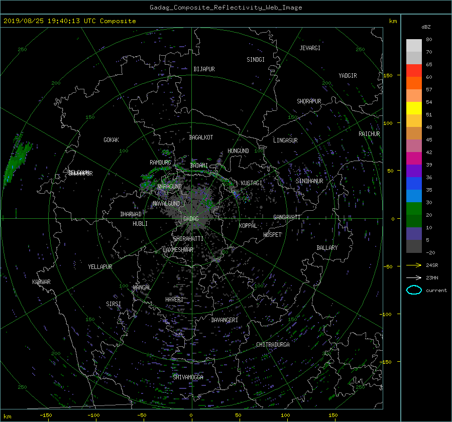Click the RAMDURG city label
The image size is (452, 422).
[x=160, y=163]
